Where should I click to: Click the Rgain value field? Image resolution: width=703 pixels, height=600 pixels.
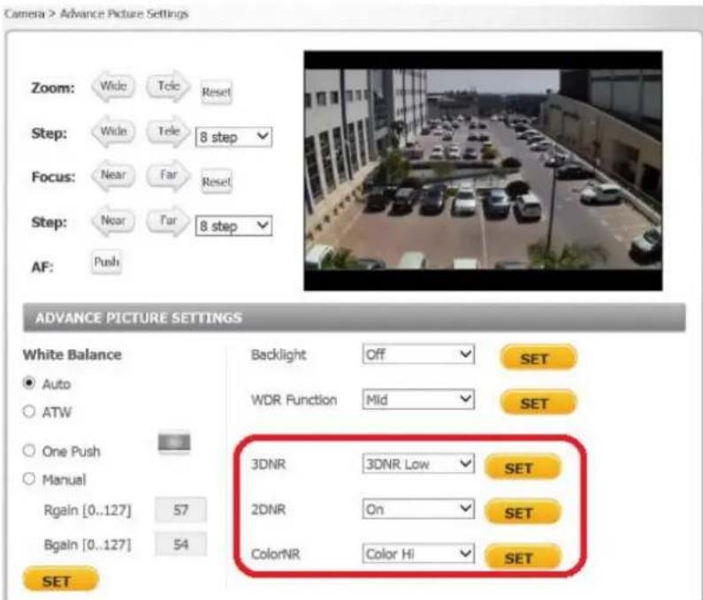[180, 510]
